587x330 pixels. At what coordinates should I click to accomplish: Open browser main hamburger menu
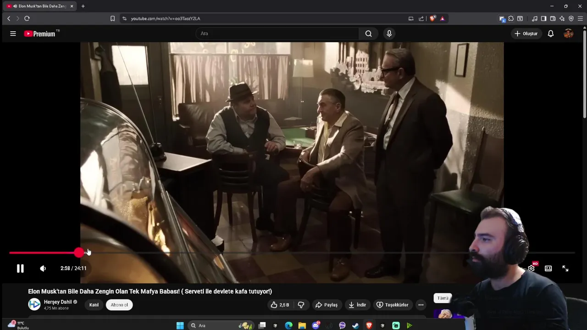tap(580, 18)
